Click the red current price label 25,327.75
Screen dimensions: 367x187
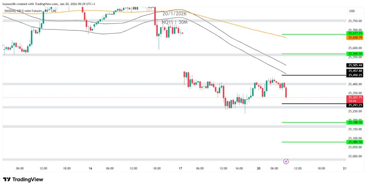pos(355,97)
